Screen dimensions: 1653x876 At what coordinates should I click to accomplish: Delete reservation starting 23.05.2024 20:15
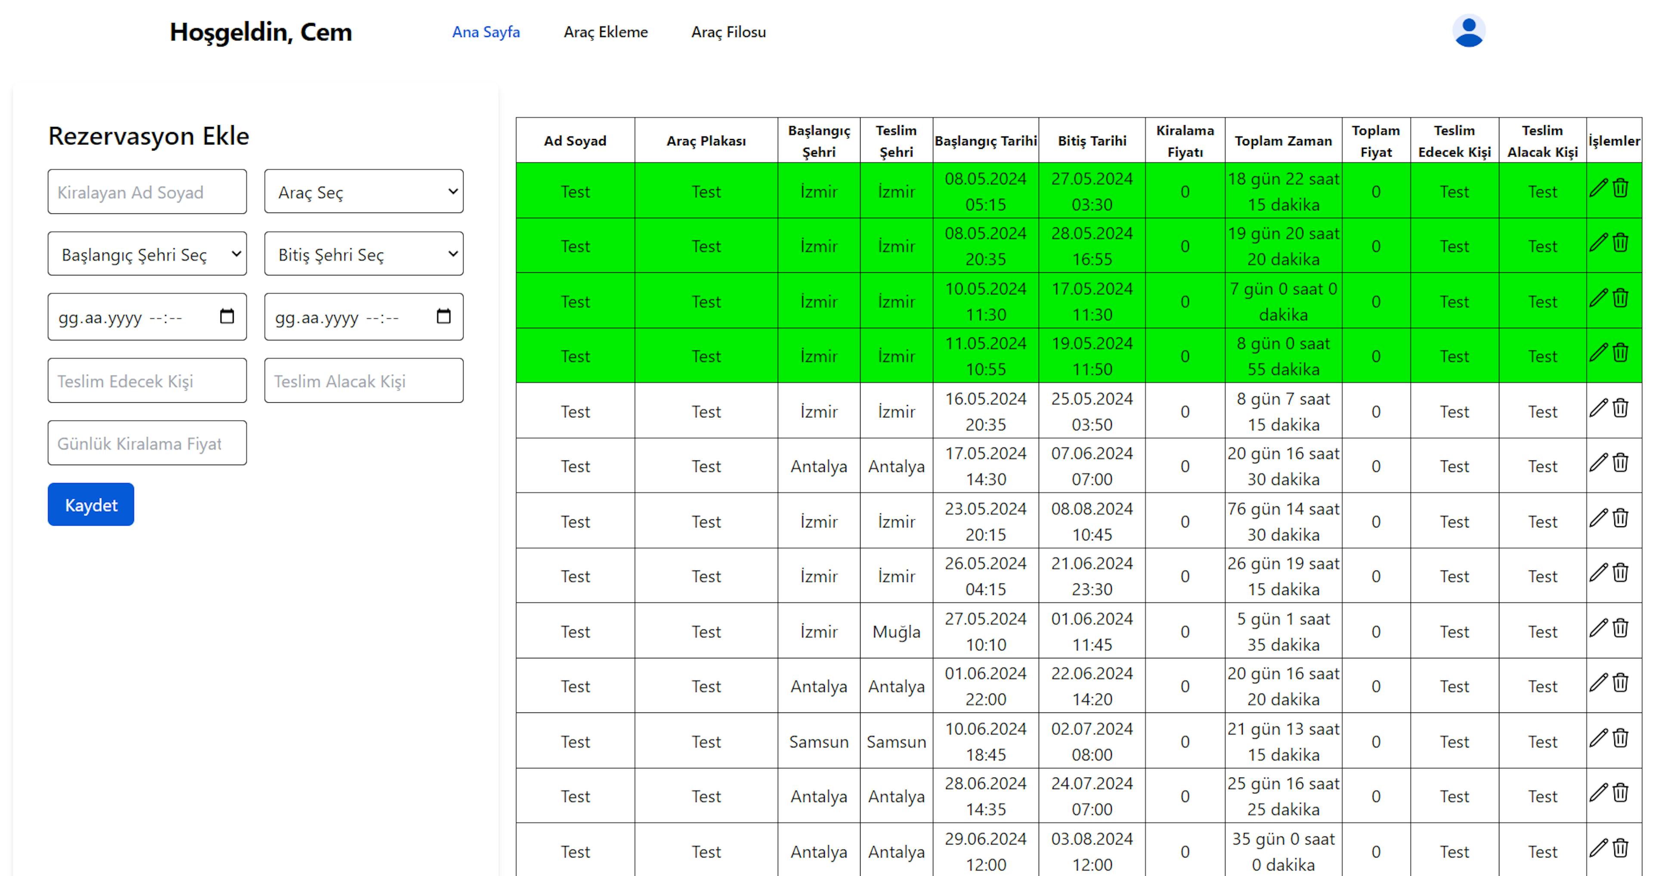coord(1620,518)
